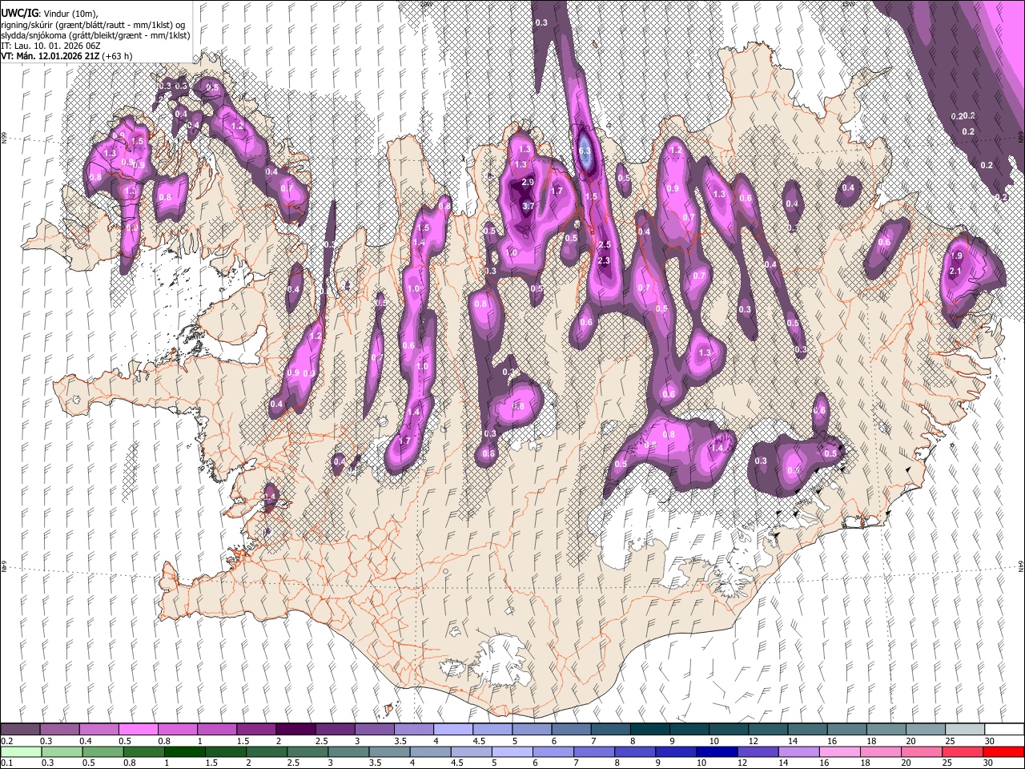Click the title text 'UWC/IG: Vindur (10m),'

coord(50,14)
